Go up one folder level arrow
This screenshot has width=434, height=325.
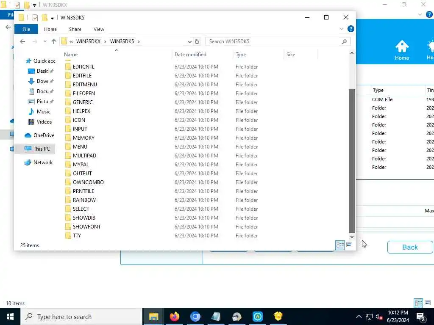pyautogui.click(x=54, y=41)
